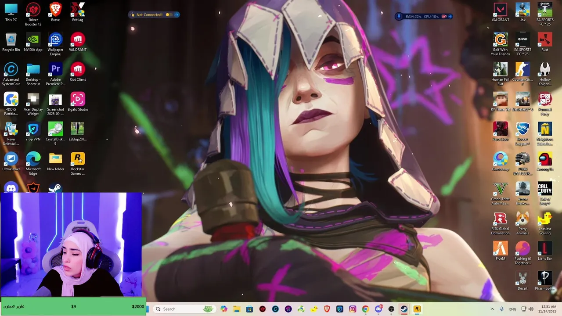Open Pummel Party desktop icon
The width and height of the screenshot is (562, 316).
(545, 104)
